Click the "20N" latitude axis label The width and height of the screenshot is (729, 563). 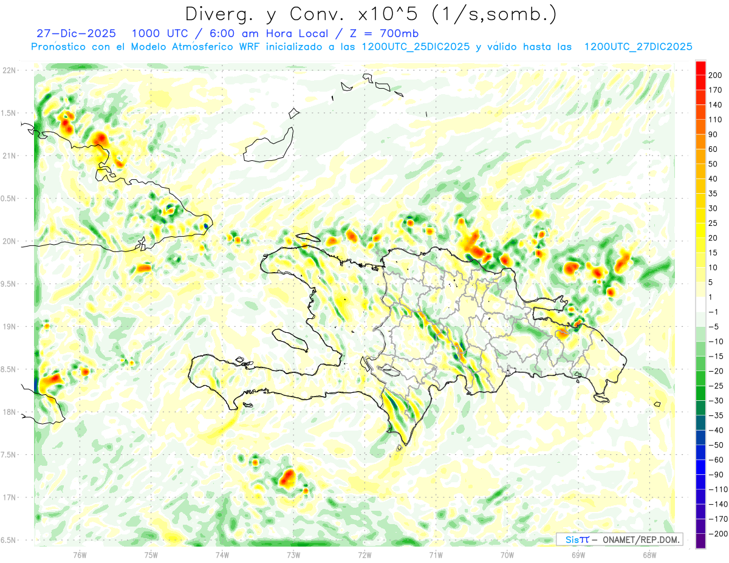click(x=9, y=241)
